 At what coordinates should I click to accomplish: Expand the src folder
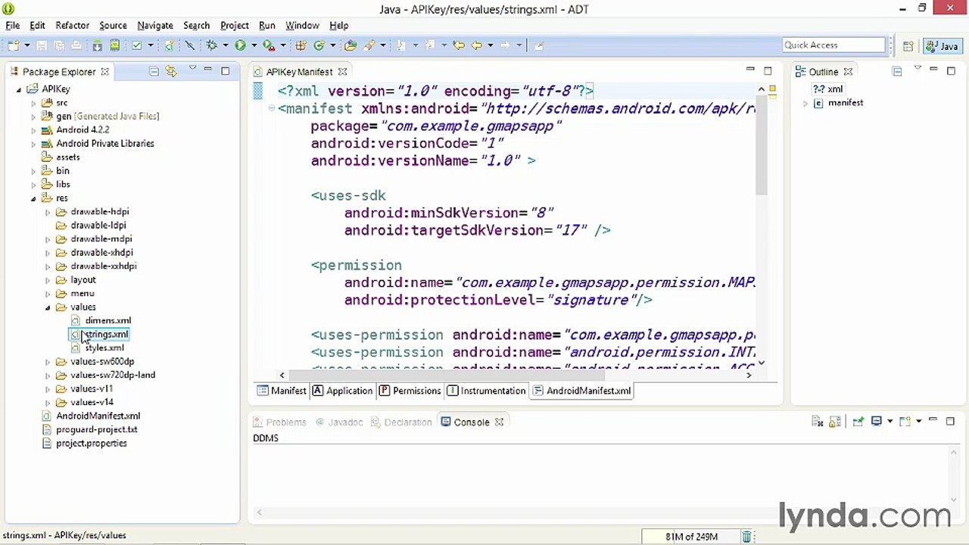(x=33, y=103)
